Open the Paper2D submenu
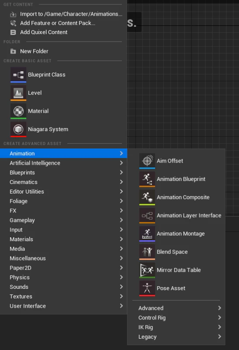 [64, 268]
